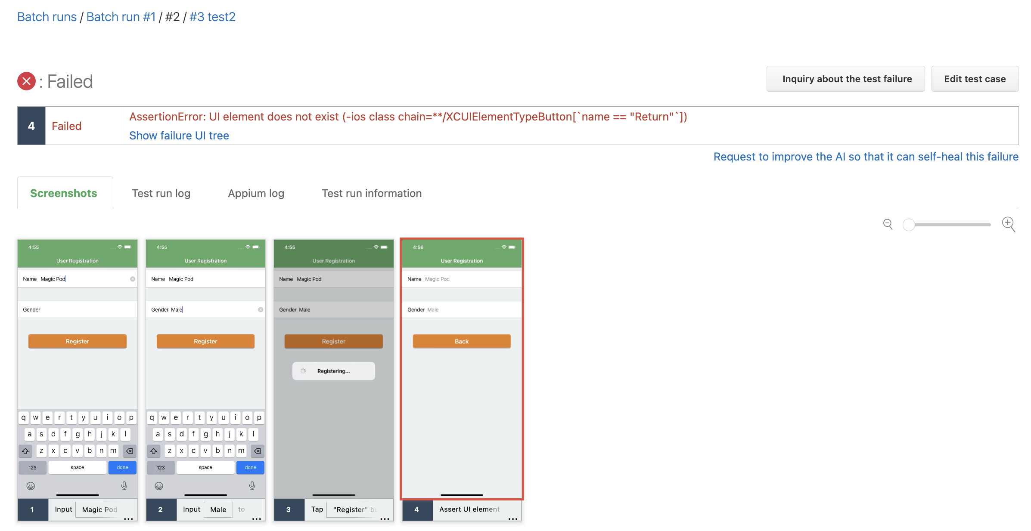The height and width of the screenshot is (531, 1031).
Task: Click the zoom in magnifier icon
Action: coord(1009,224)
